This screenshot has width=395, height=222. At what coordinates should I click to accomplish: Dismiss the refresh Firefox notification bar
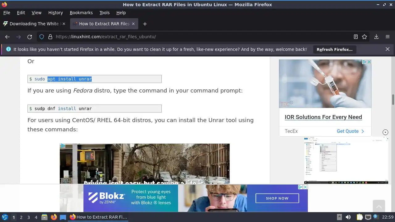pos(388,49)
